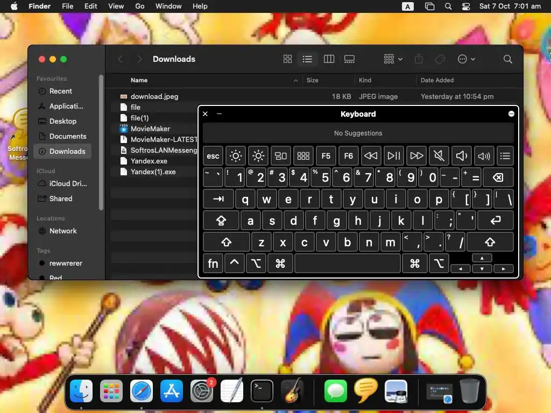Sort files by the Kind column
Viewport: 551px width, 413px height.
tap(385, 80)
